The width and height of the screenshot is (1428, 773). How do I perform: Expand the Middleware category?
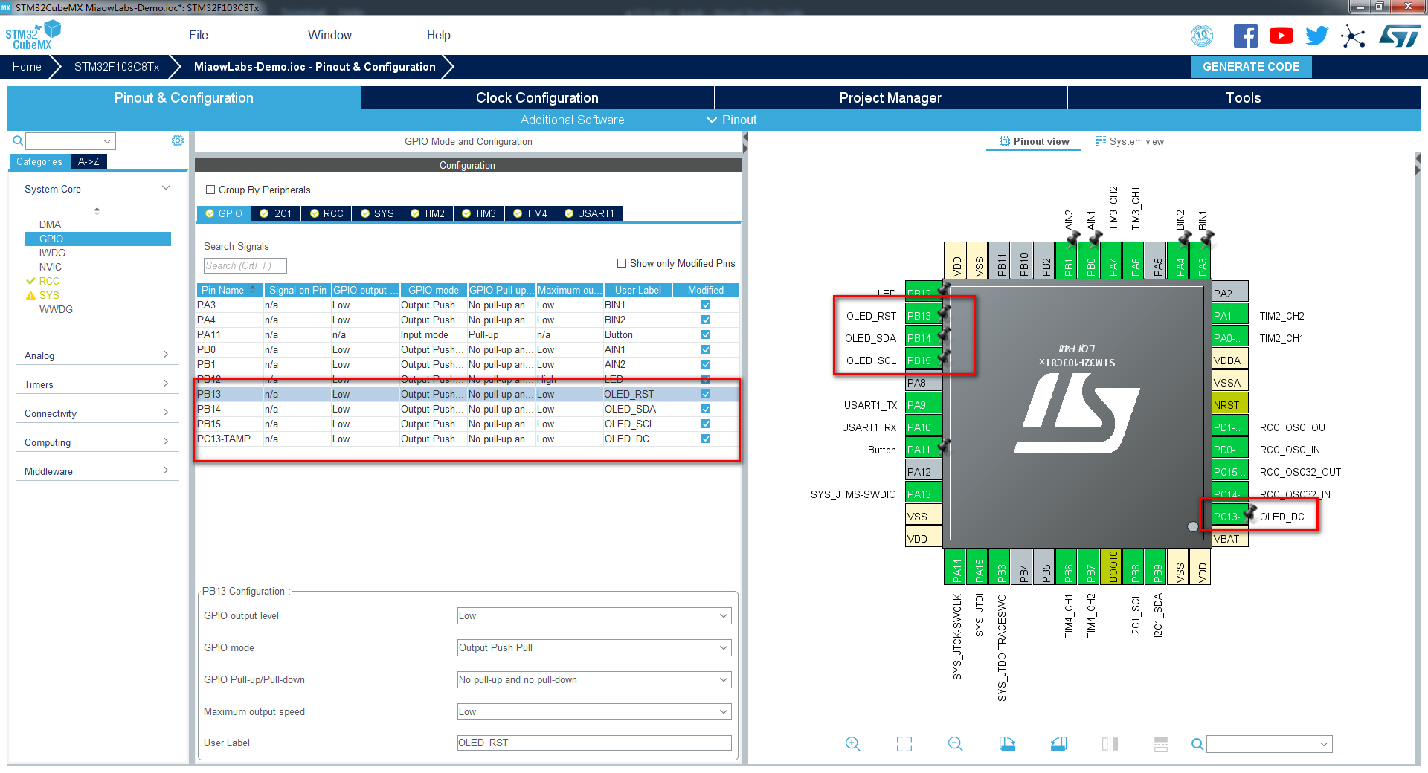coord(97,471)
